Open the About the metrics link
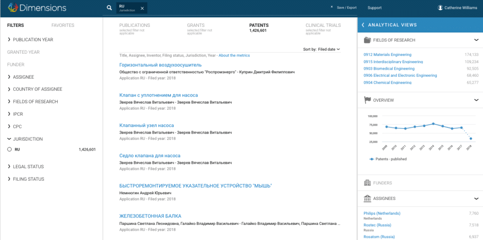 [x=234, y=56]
